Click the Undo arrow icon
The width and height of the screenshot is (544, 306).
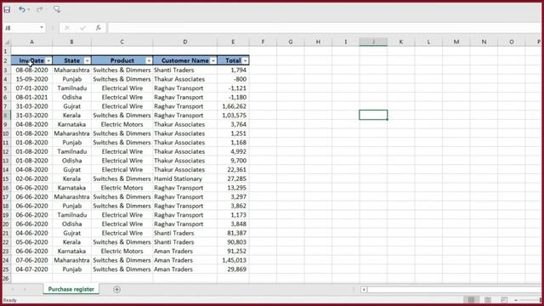pos(22,9)
